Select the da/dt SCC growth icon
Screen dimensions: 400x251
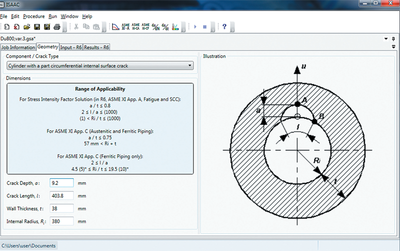tap(165, 27)
